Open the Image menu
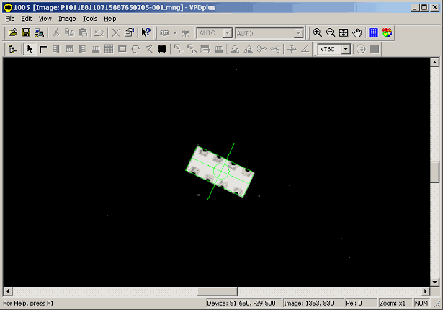The width and height of the screenshot is (443, 310). (x=67, y=19)
